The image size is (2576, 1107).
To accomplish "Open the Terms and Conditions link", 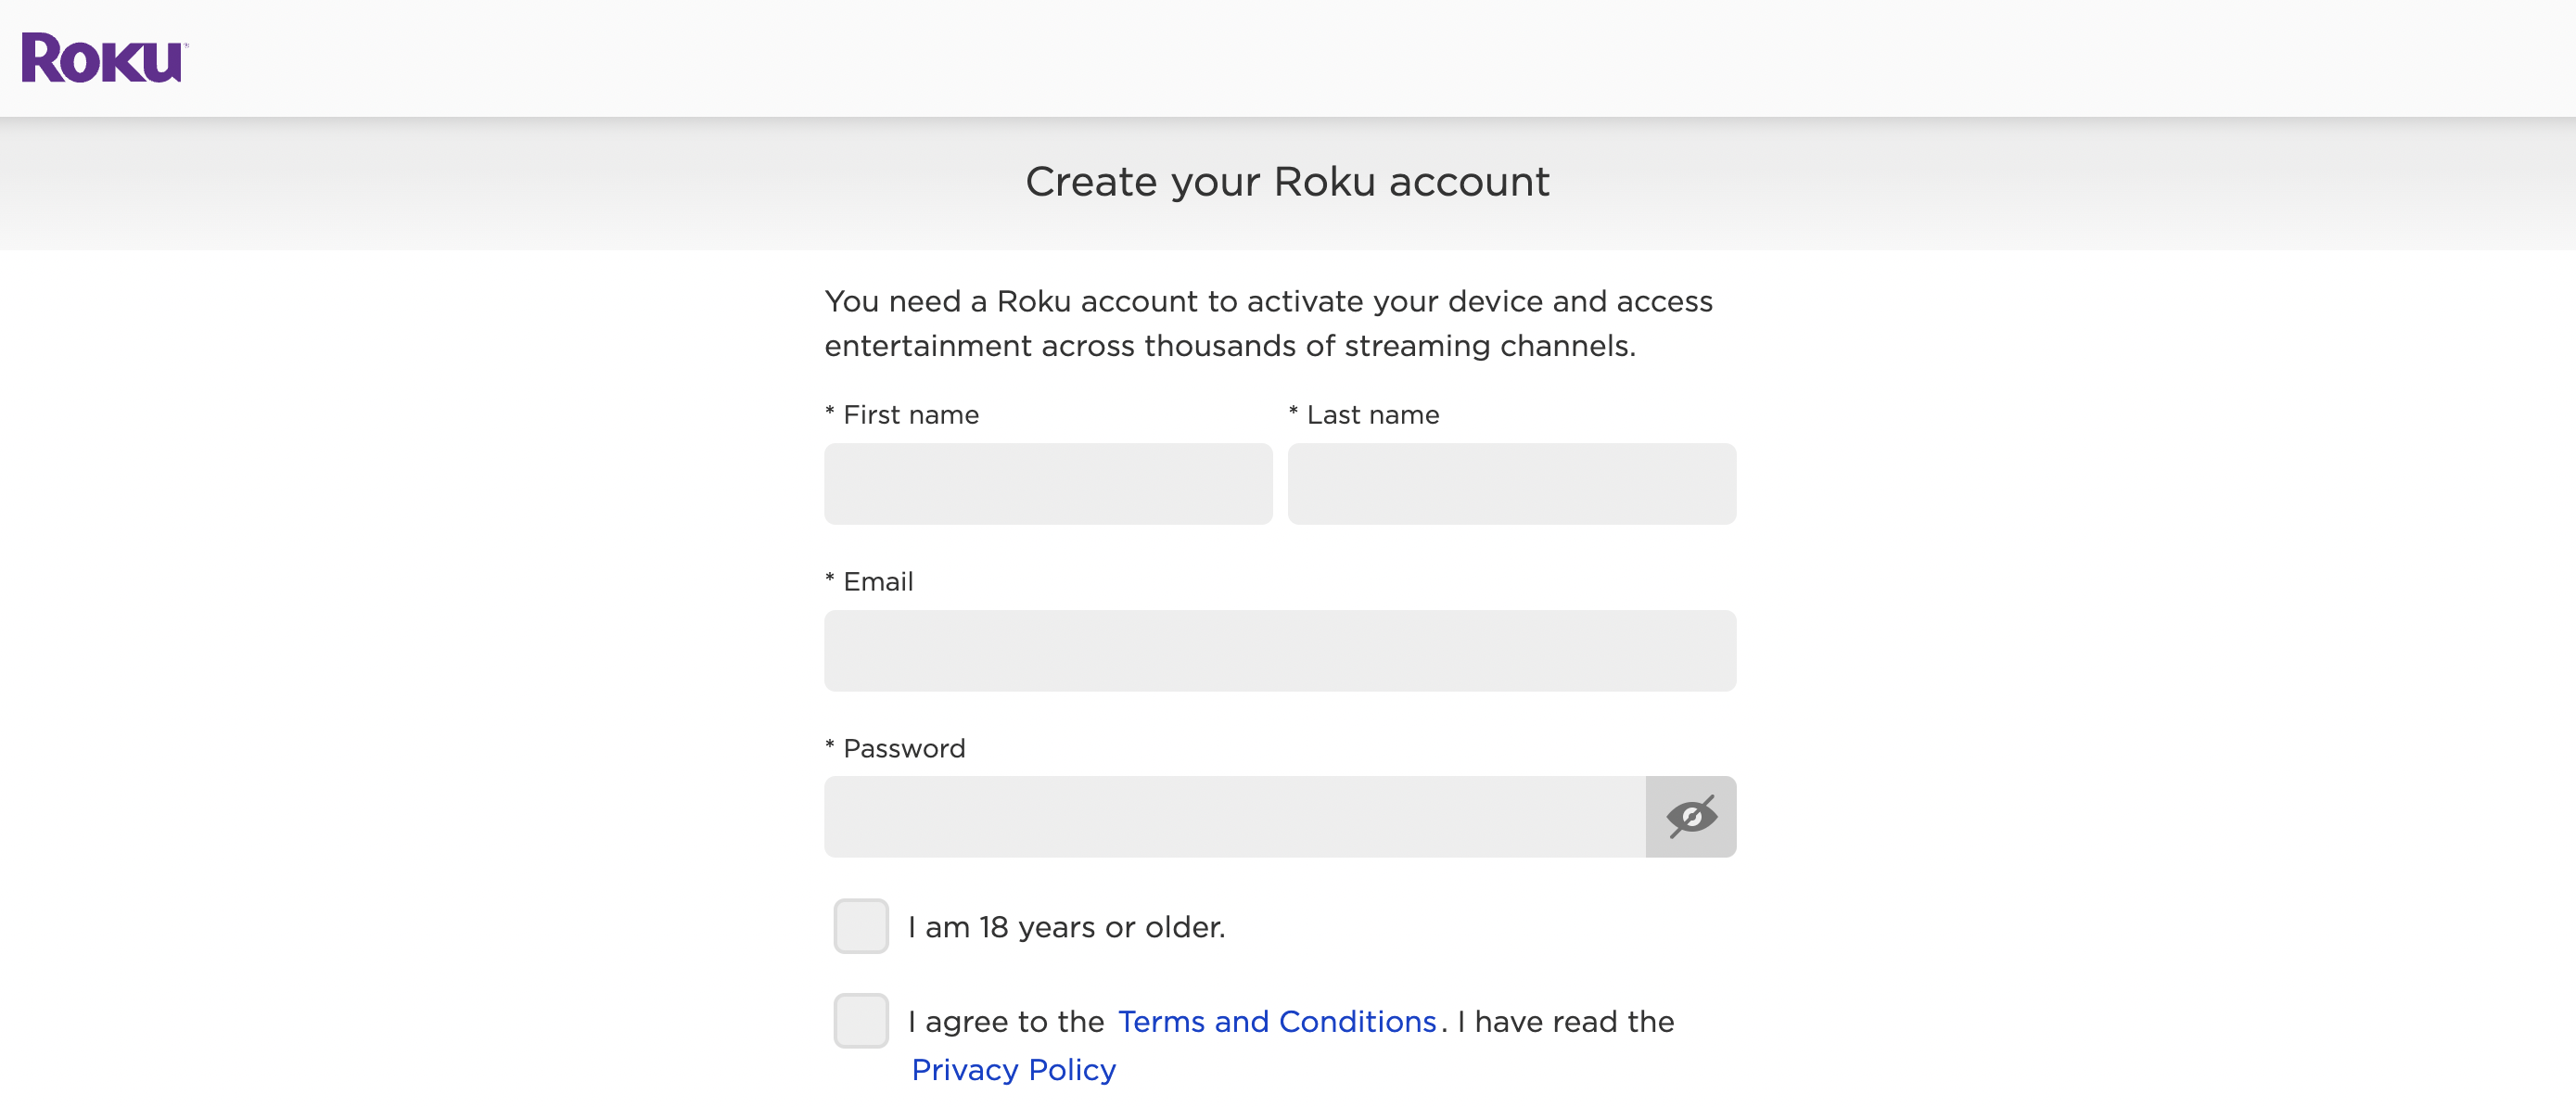I will pyautogui.click(x=1277, y=1021).
